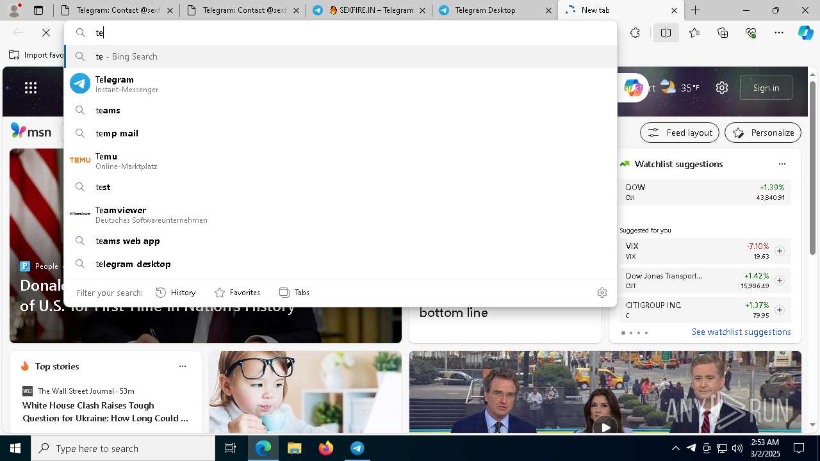
Task: Filter search by Favorites
Action: coord(237,293)
